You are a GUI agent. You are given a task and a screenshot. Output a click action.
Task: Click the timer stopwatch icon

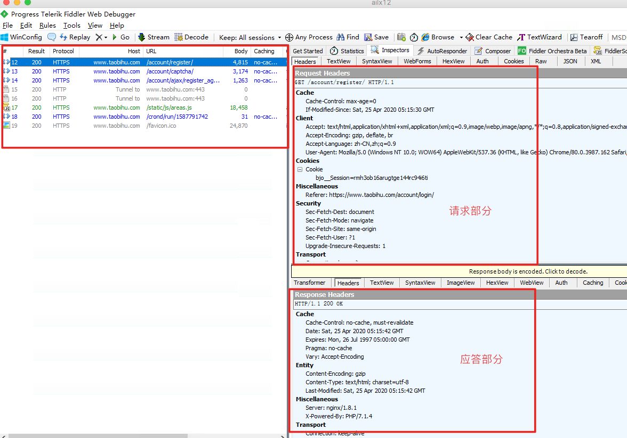414,37
